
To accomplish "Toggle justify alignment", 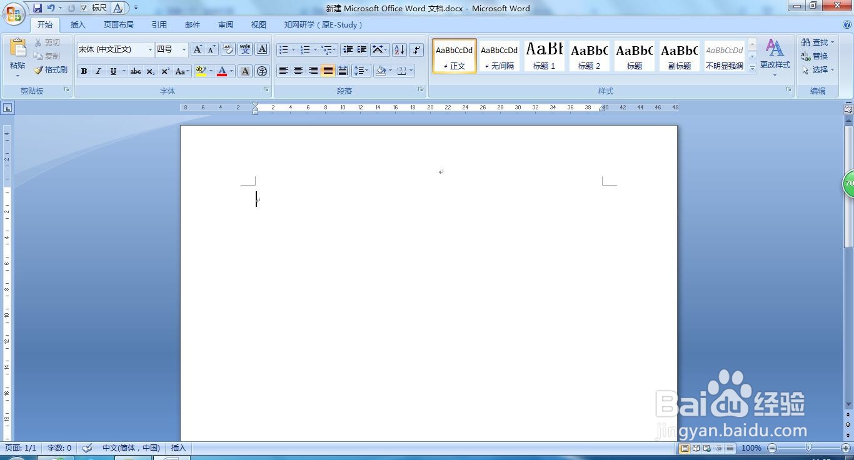I will click(328, 71).
